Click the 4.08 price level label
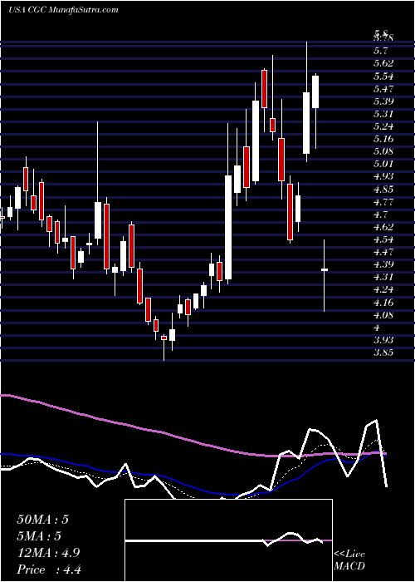This screenshot has height=582, width=415. (383, 315)
